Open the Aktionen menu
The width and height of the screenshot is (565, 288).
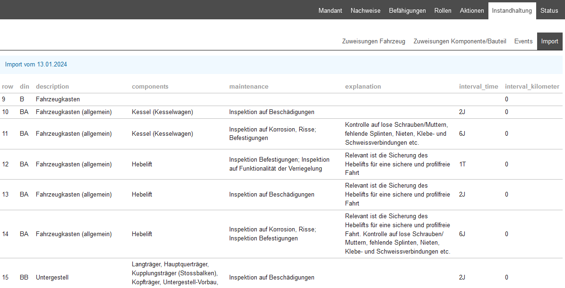coord(472,10)
